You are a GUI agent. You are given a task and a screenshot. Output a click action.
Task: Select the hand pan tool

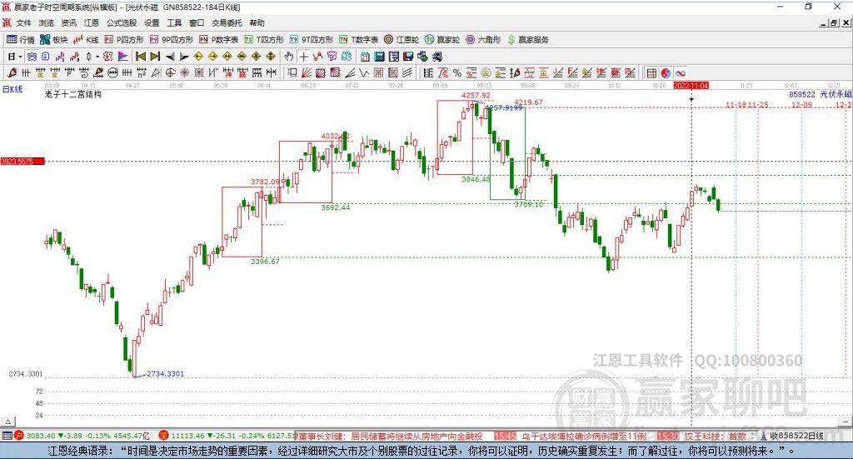click(x=289, y=56)
